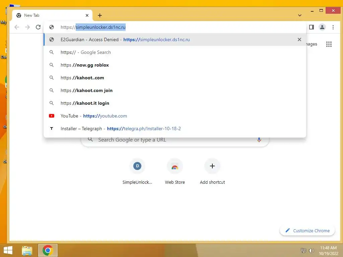Click the Telegraph T icon in suggestions
The image size is (343, 257).
[52, 128]
